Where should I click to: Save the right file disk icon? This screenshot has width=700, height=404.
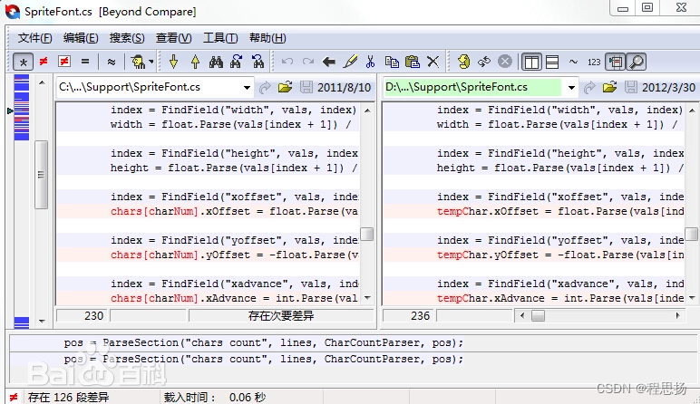tap(631, 87)
